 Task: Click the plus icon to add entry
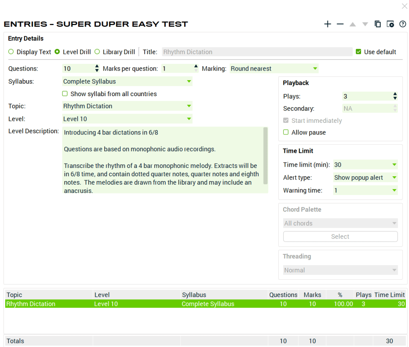[328, 24]
